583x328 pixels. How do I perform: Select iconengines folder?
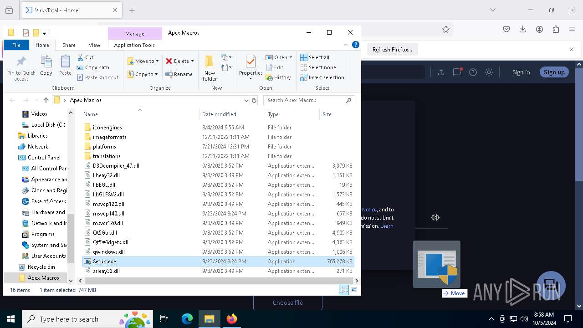click(107, 128)
